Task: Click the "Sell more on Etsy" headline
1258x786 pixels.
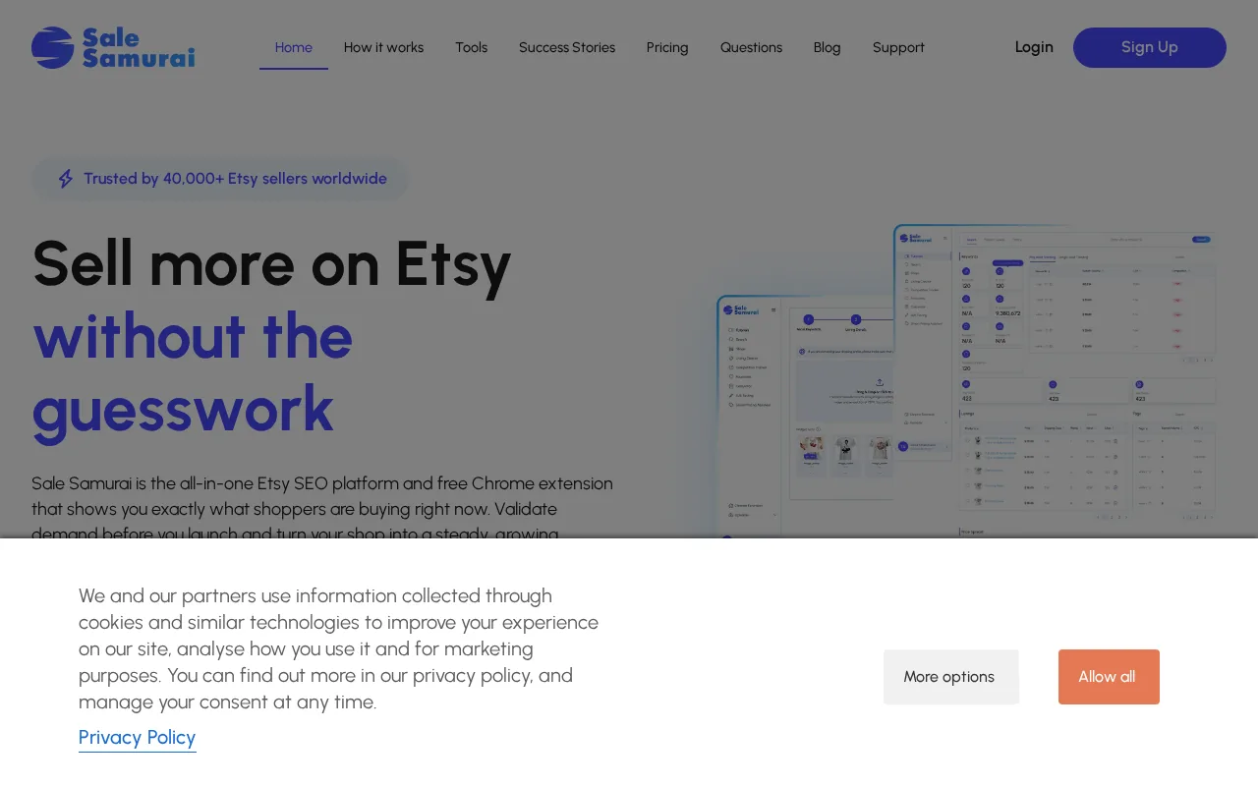Action: click(x=271, y=263)
